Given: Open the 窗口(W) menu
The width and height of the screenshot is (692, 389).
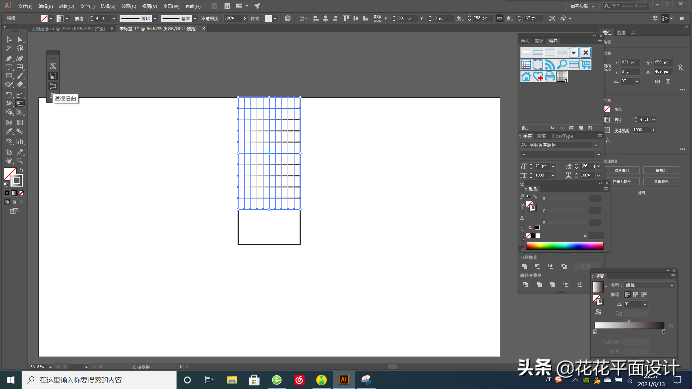Looking at the screenshot, I should [x=171, y=6].
